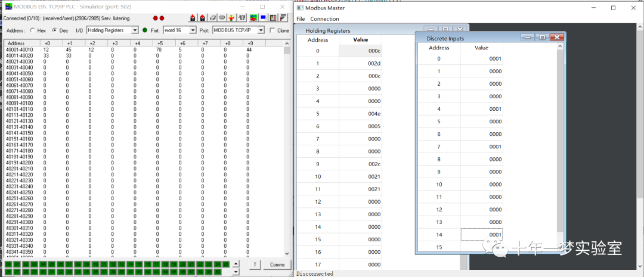Screen dimensions: 644x277
Task: Select the Dec address radio button
Action: (x=54, y=30)
